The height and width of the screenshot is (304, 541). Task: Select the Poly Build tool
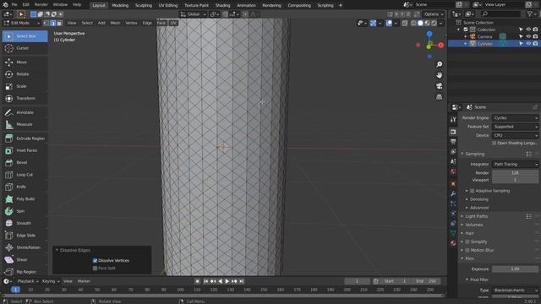click(25, 199)
